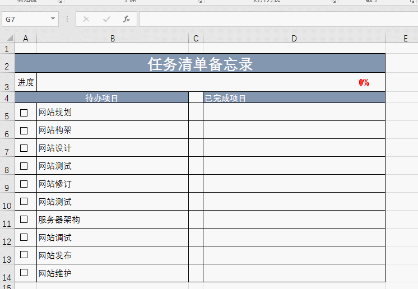Select the 网站维护 cell
This screenshot has height=289, width=418.
point(113,273)
